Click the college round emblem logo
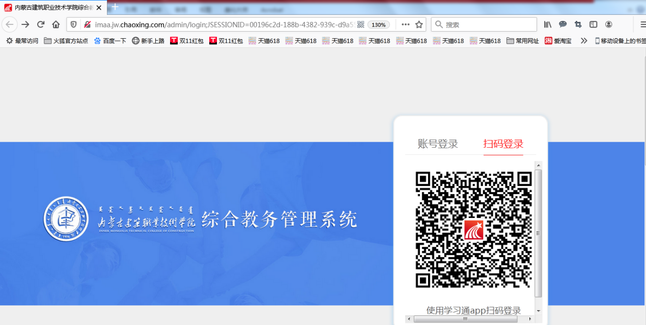Viewport: 646px width, 325px height. pyautogui.click(x=66, y=219)
